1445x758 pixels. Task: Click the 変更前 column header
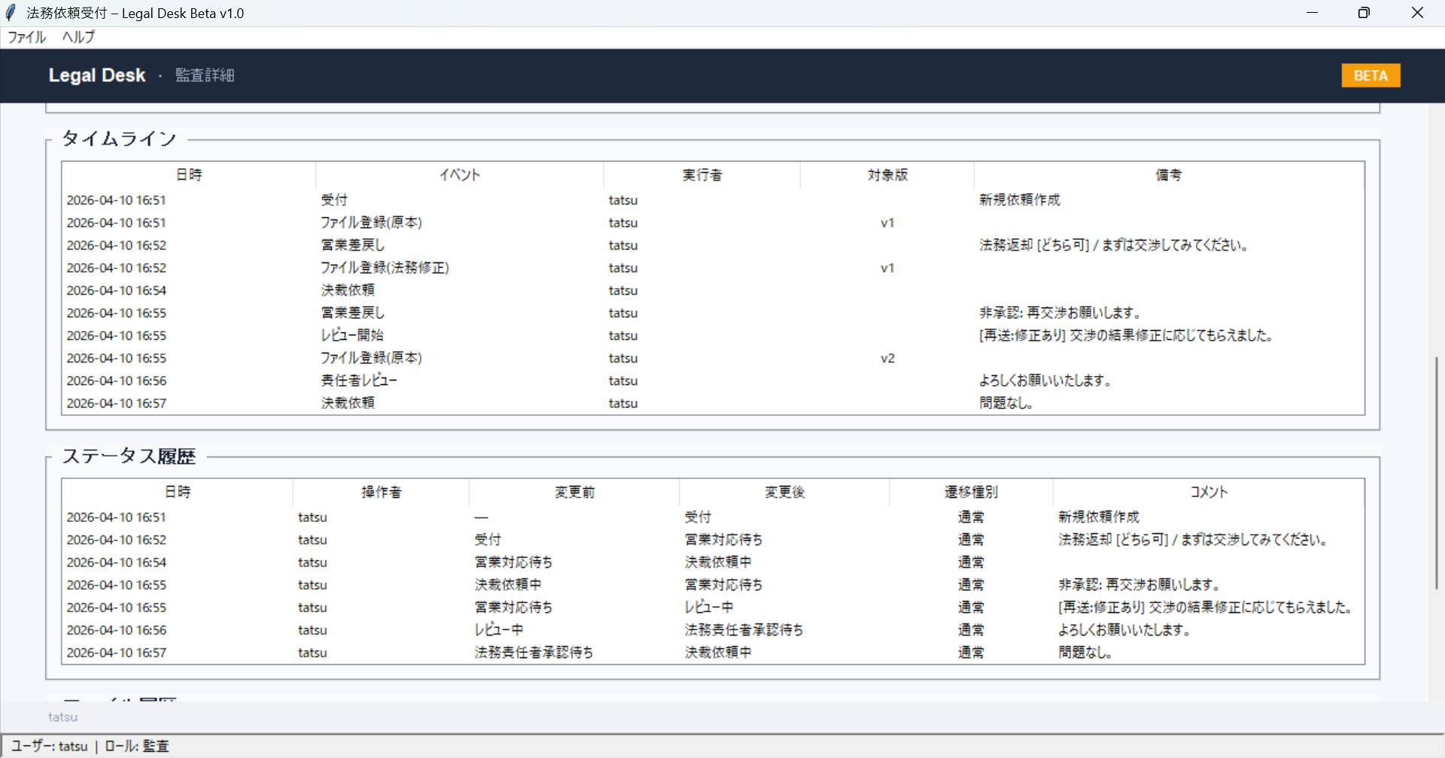pyautogui.click(x=574, y=493)
